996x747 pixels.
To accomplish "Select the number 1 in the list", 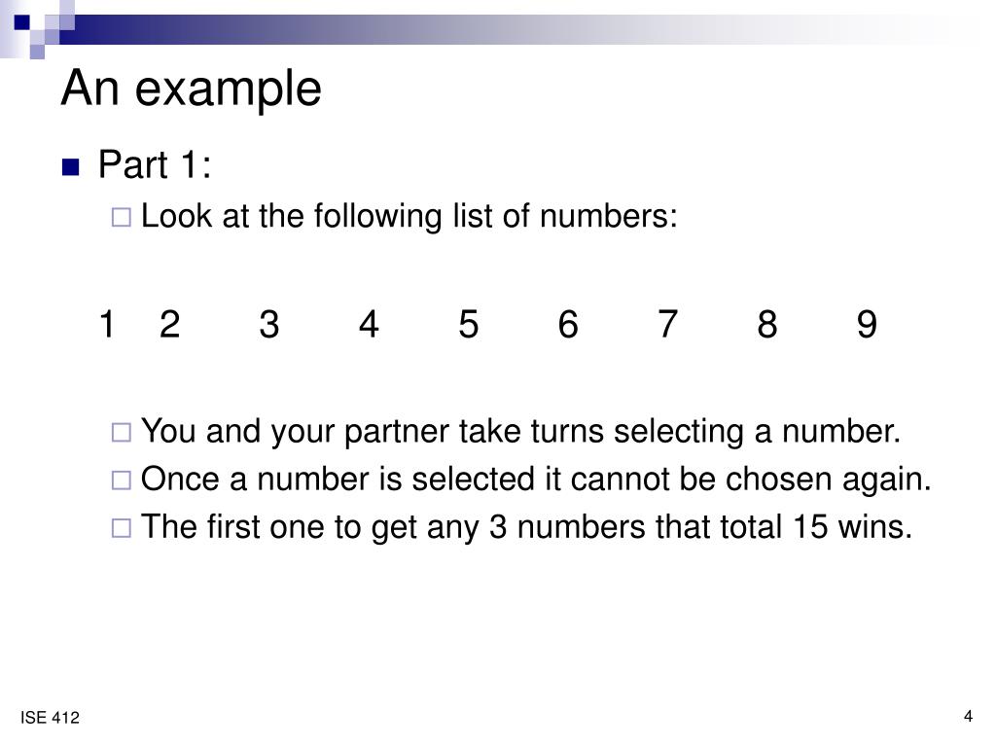I will (x=107, y=324).
